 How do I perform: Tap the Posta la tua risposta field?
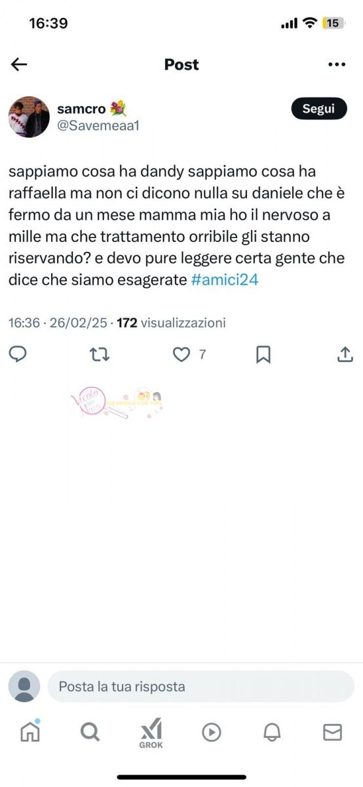pyautogui.click(x=201, y=687)
